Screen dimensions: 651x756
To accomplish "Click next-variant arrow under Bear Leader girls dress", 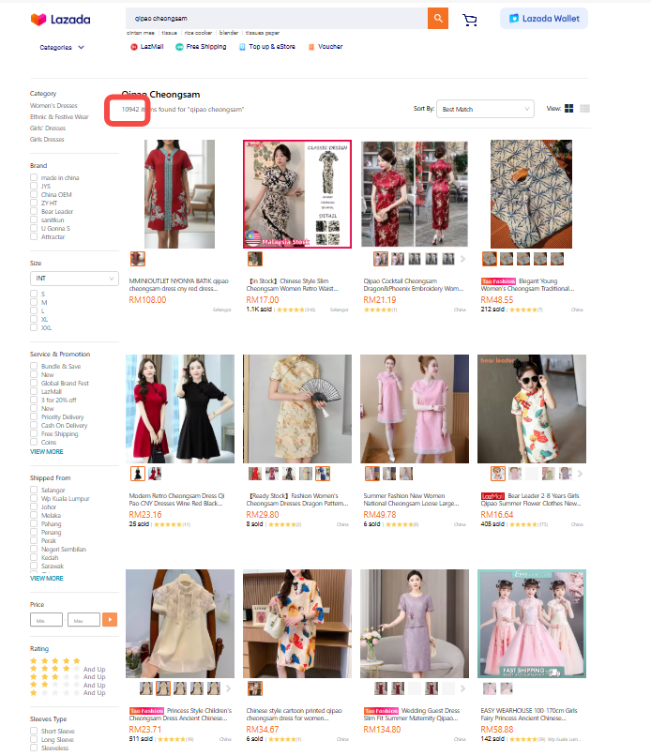I will [581, 474].
